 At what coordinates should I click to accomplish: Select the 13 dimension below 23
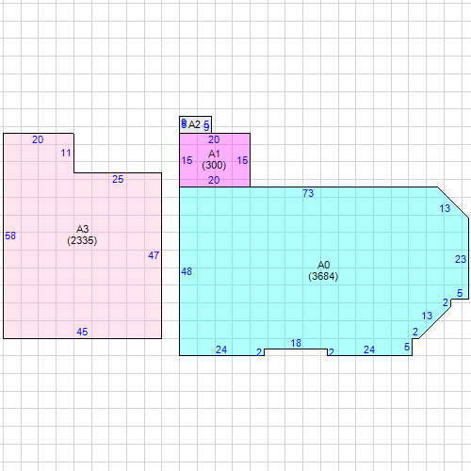coord(427,316)
